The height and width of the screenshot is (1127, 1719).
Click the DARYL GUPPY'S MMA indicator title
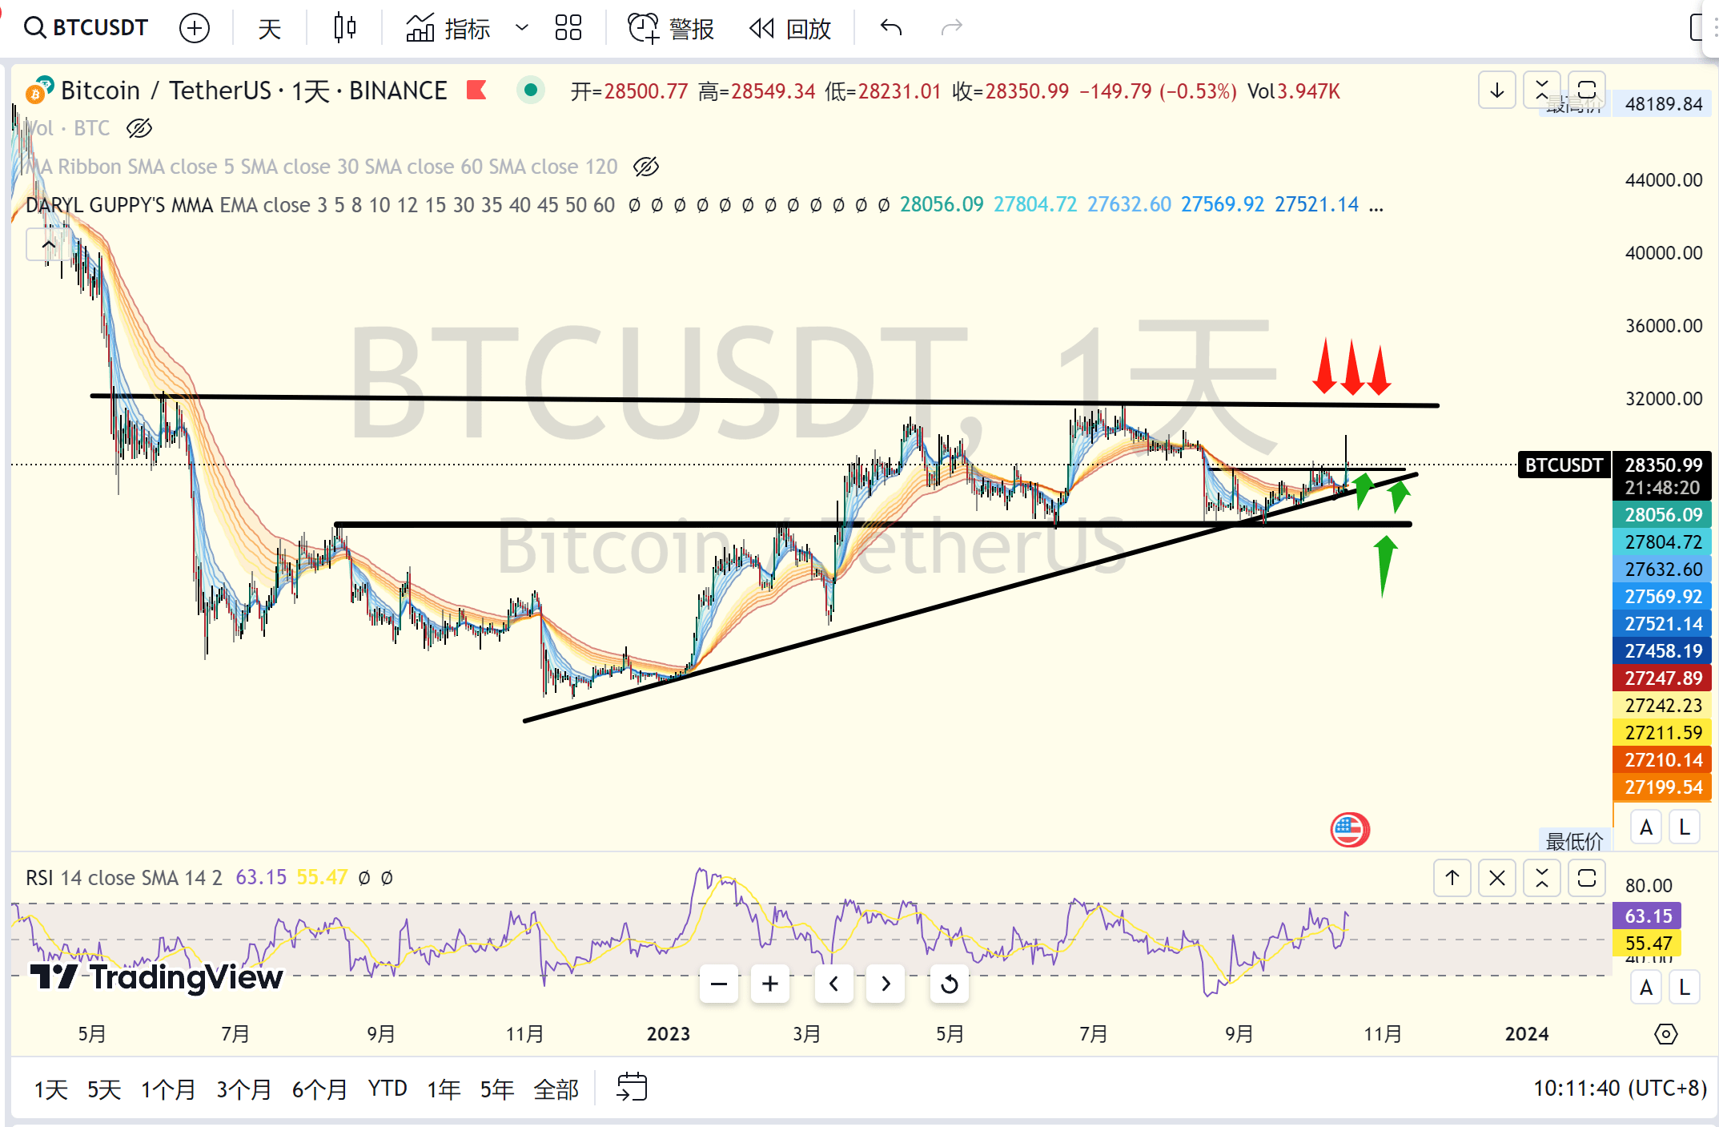320,206
